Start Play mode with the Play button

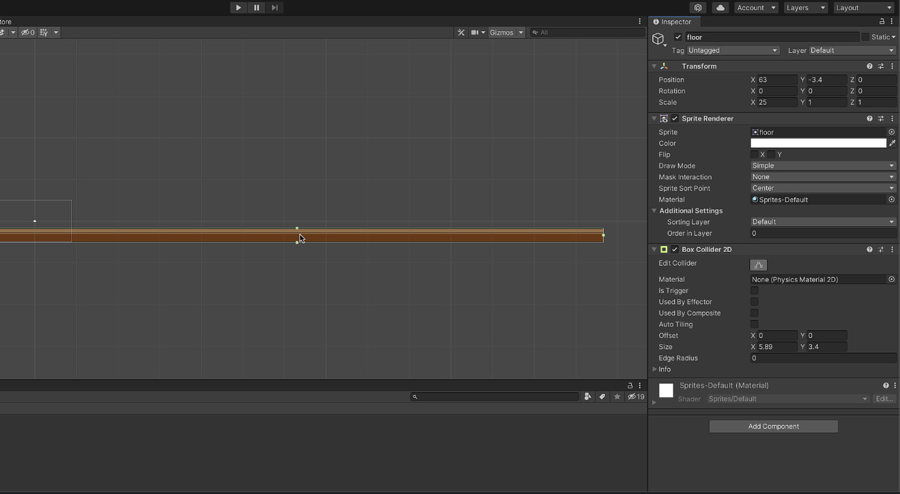click(238, 8)
